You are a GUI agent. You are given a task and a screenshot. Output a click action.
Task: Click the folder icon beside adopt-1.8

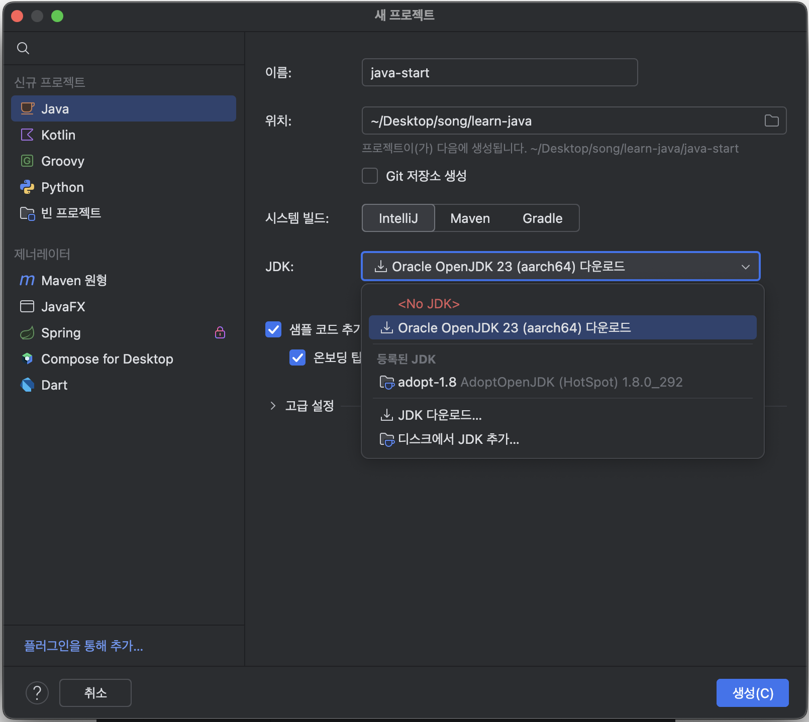click(387, 382)
